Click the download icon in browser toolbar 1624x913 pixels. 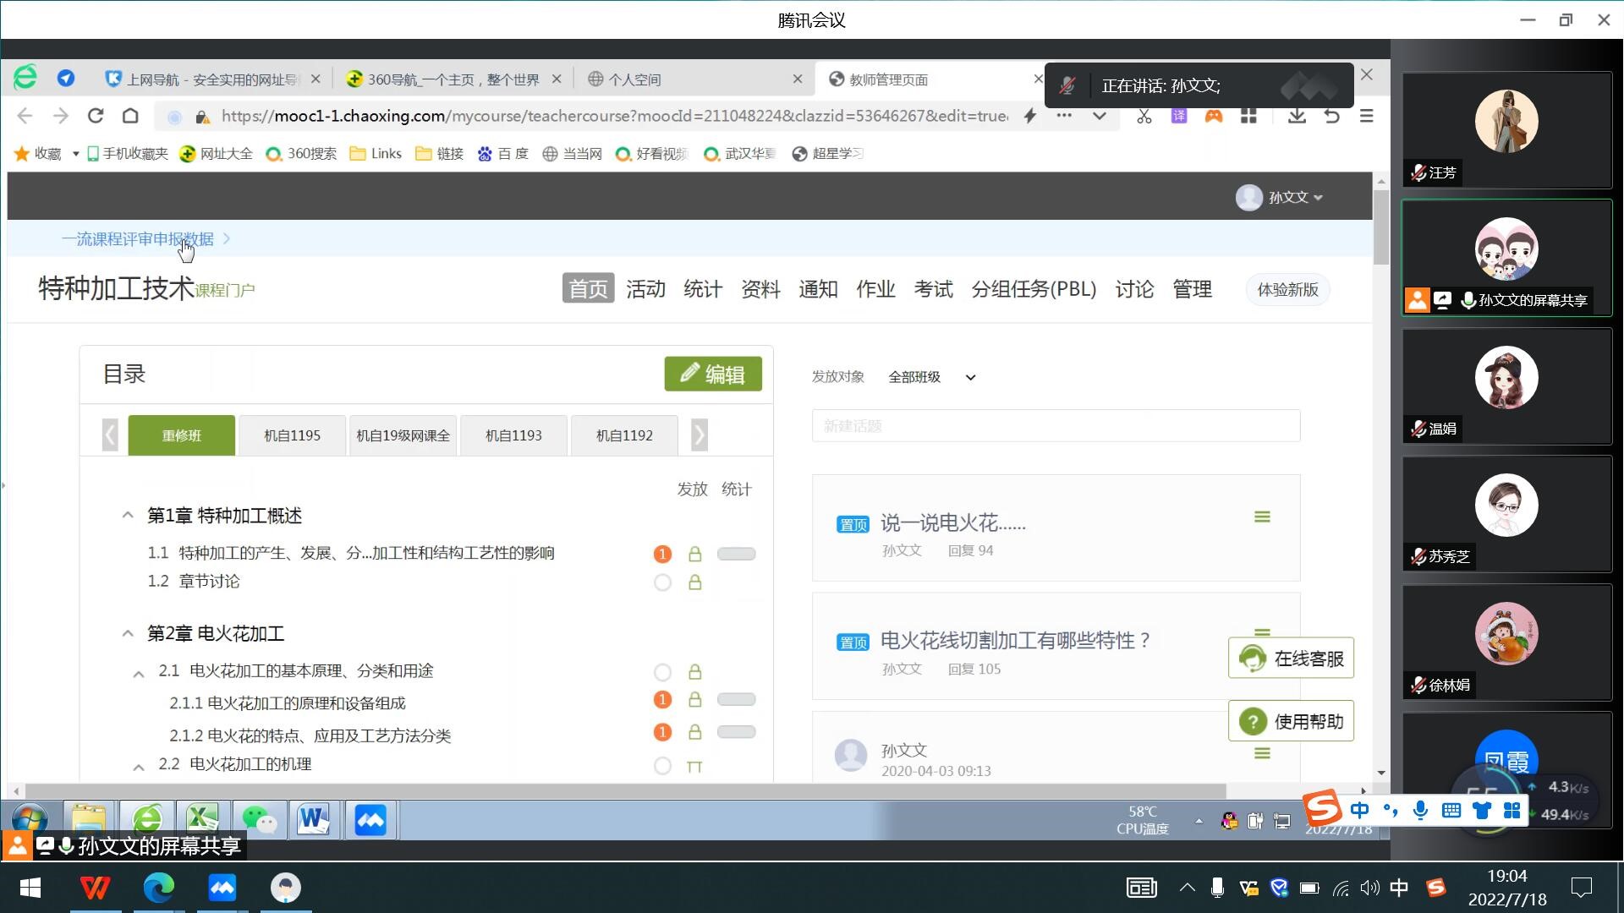(1296, 116)
